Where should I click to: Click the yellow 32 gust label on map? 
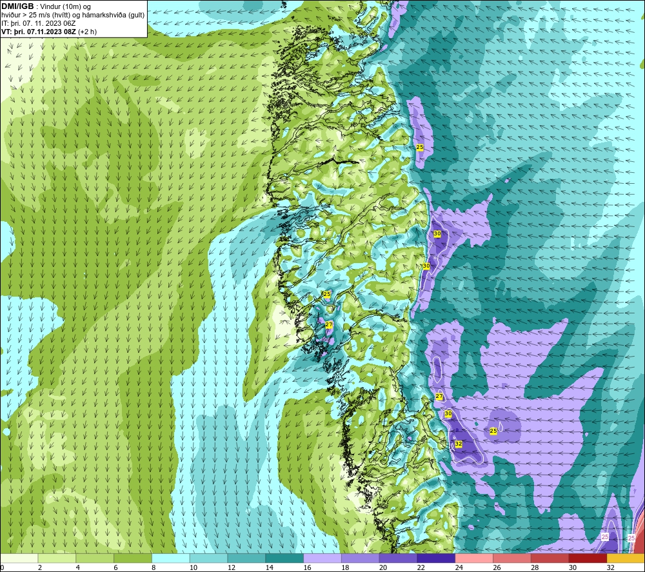tap(458, 444)
